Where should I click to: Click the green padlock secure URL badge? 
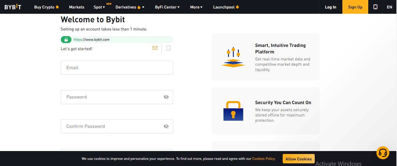click(x=66, y=40)
